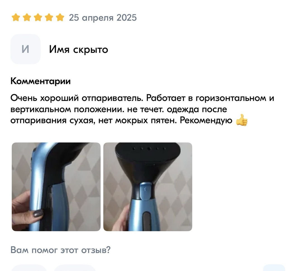296x271 pixels.
Task: Click the word Рекомендую in the review
Action: [x=206, y=120]
